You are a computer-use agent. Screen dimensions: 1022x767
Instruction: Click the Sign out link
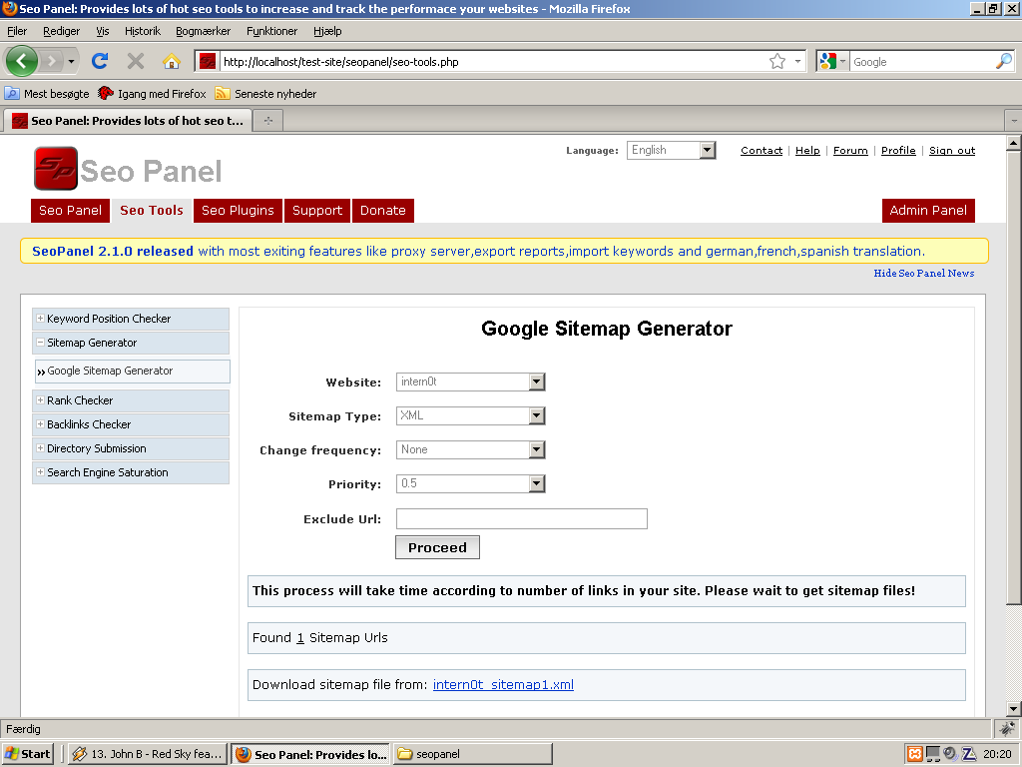point(952,150)
